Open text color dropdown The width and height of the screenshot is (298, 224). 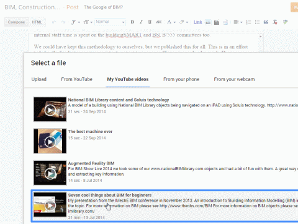171,22
